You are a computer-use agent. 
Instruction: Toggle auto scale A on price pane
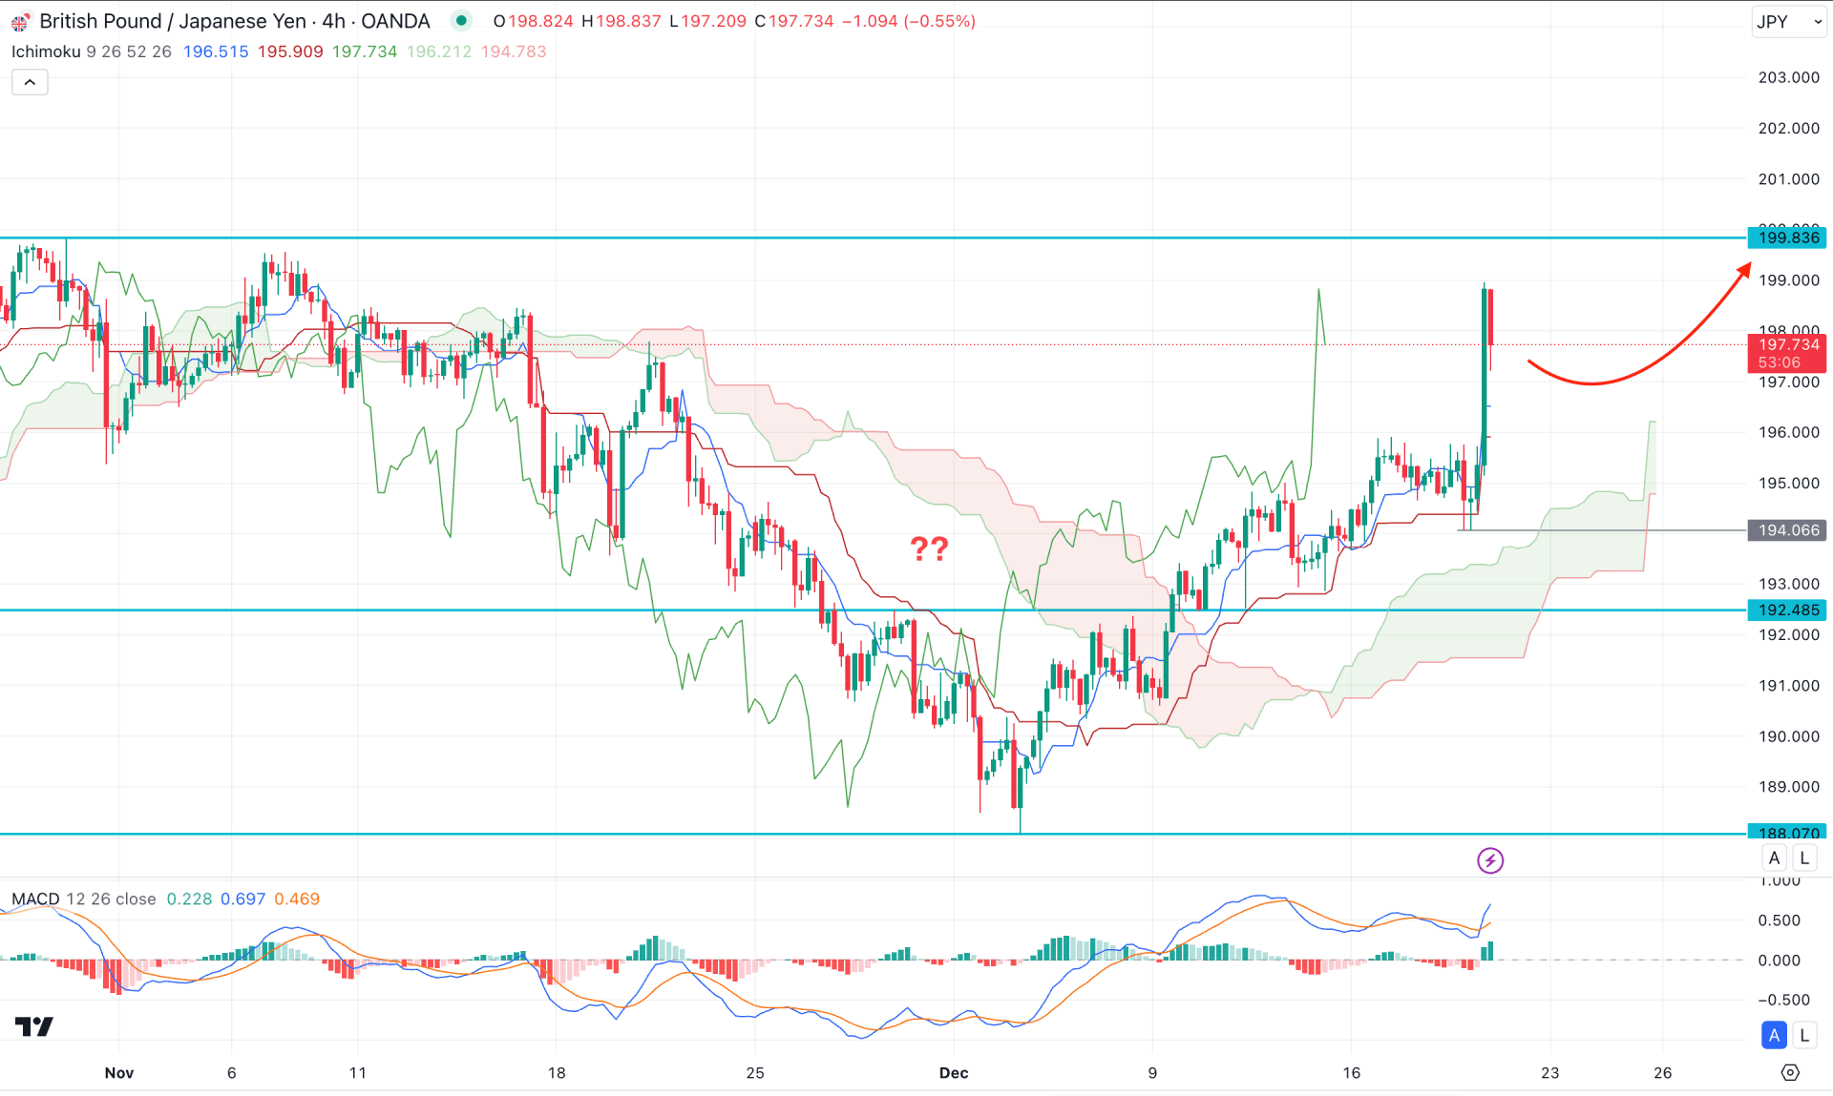(x=1774, y=858)
